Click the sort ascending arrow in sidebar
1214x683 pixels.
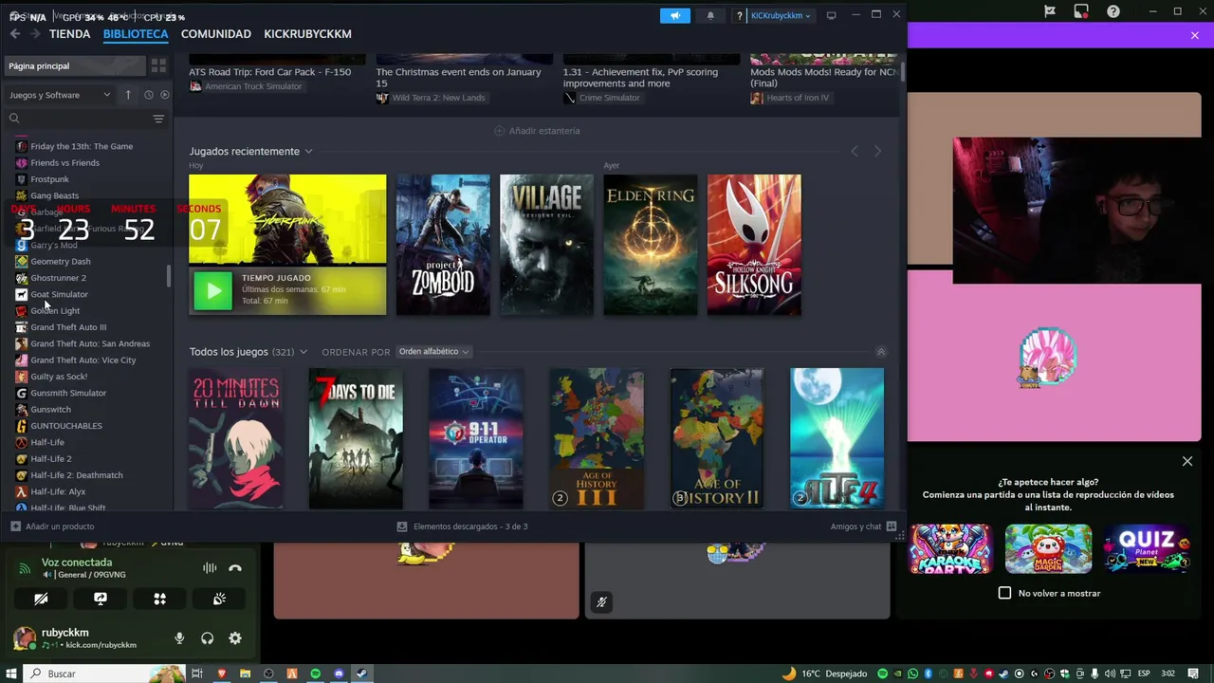point(128,95)
